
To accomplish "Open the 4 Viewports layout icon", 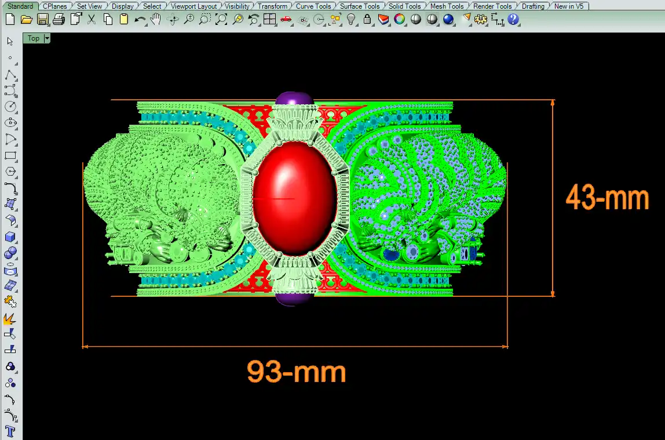I will coord(269,19).
